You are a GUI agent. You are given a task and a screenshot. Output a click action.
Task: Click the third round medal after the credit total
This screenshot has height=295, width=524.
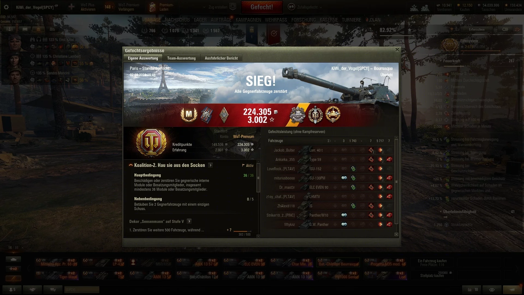point(333,114)
